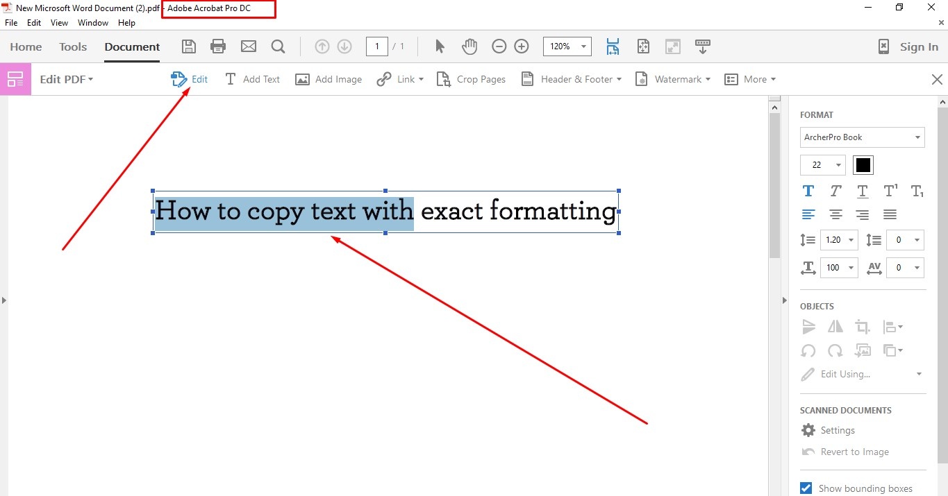Open the Watermark menu button
Image resolution: width=948 pixels, height=496 pixels.
point(673,79)
